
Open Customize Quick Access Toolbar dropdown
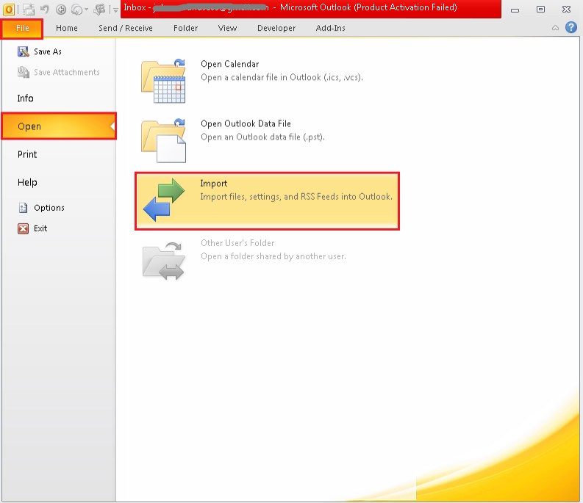(115, 10)
